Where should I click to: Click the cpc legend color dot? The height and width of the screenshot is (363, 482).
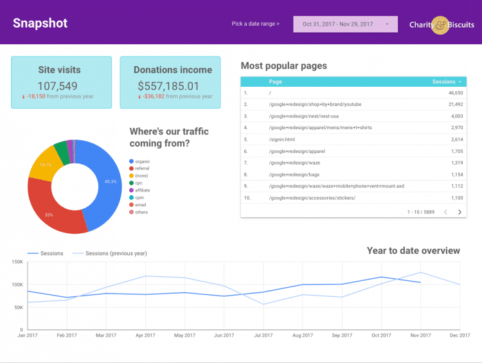pyautogui.click(x=131, y=183)
